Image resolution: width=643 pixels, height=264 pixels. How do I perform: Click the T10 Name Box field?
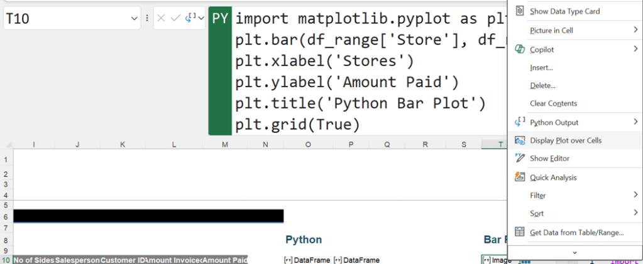click(x=66, y=19)
